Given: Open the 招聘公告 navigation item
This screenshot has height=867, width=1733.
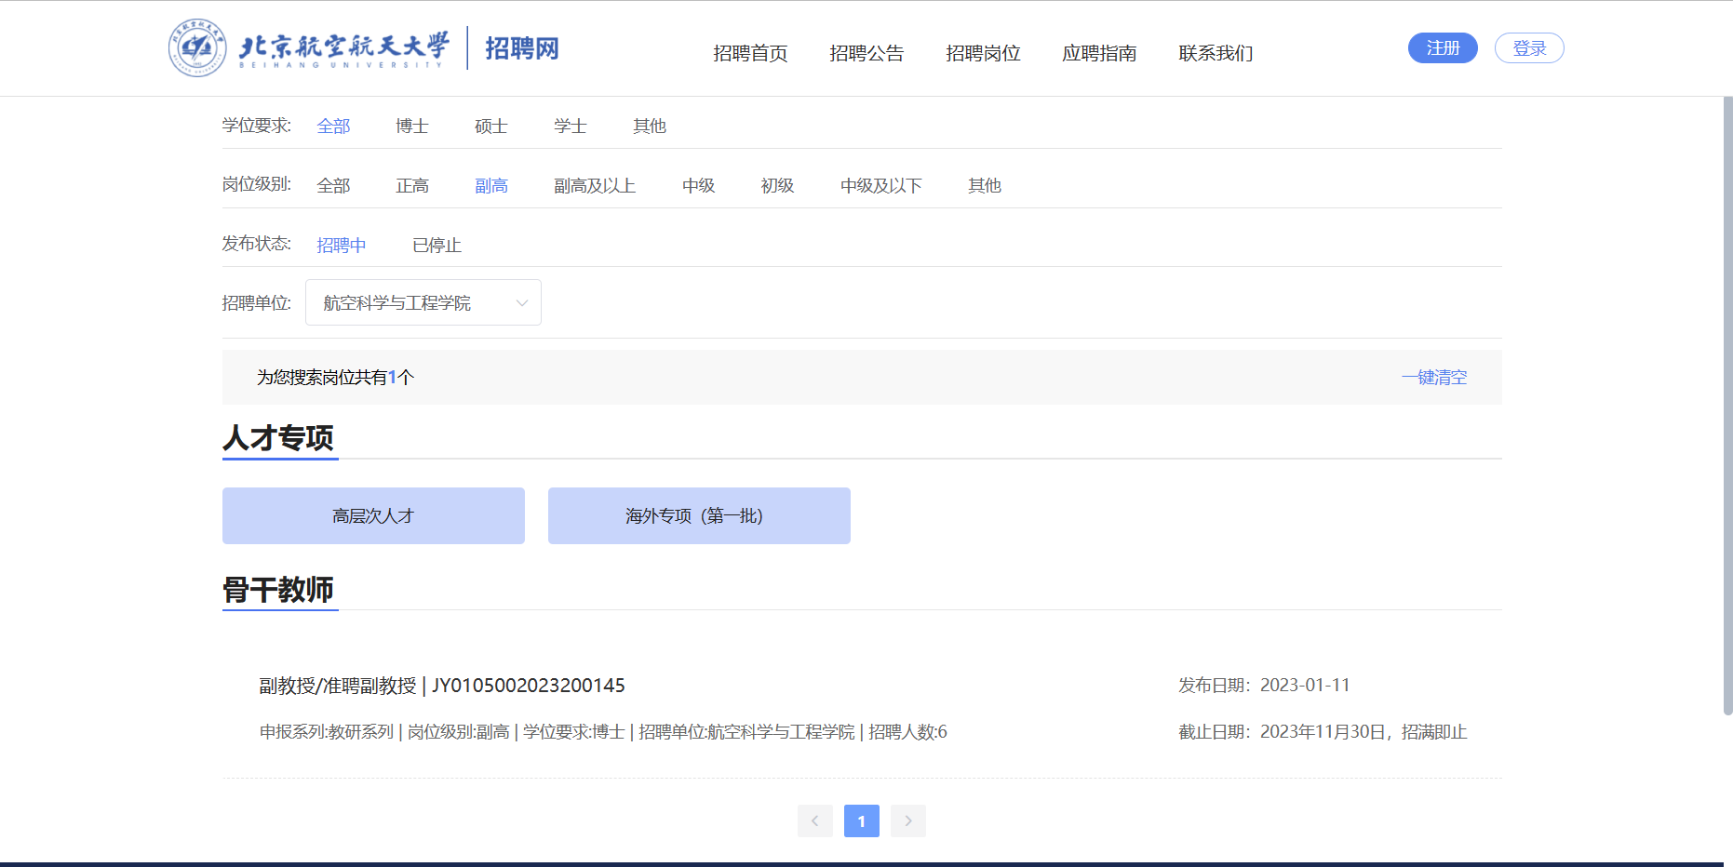Looking at the screenshot, I should [866, 53].
